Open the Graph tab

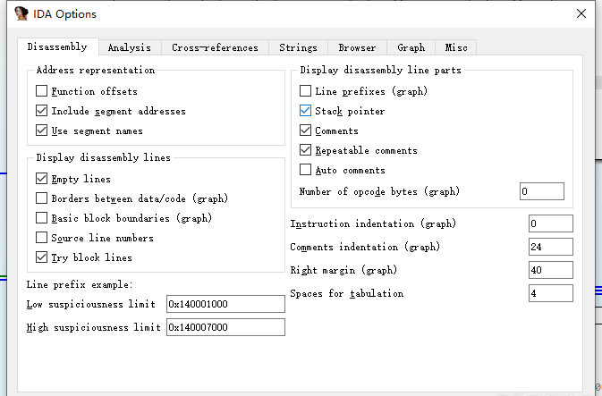coord(411,47)
